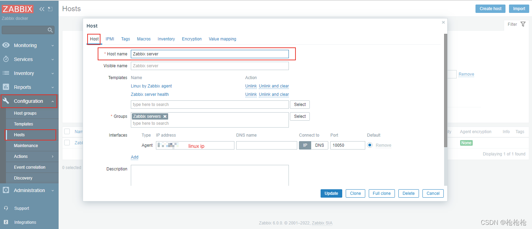Click the Port field showing 10050
The image size is (532, 229).
coord(348,145)
